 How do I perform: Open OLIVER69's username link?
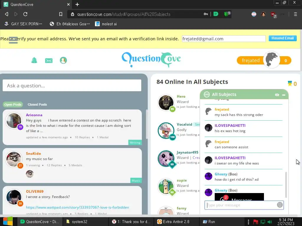tap(35, 191)
